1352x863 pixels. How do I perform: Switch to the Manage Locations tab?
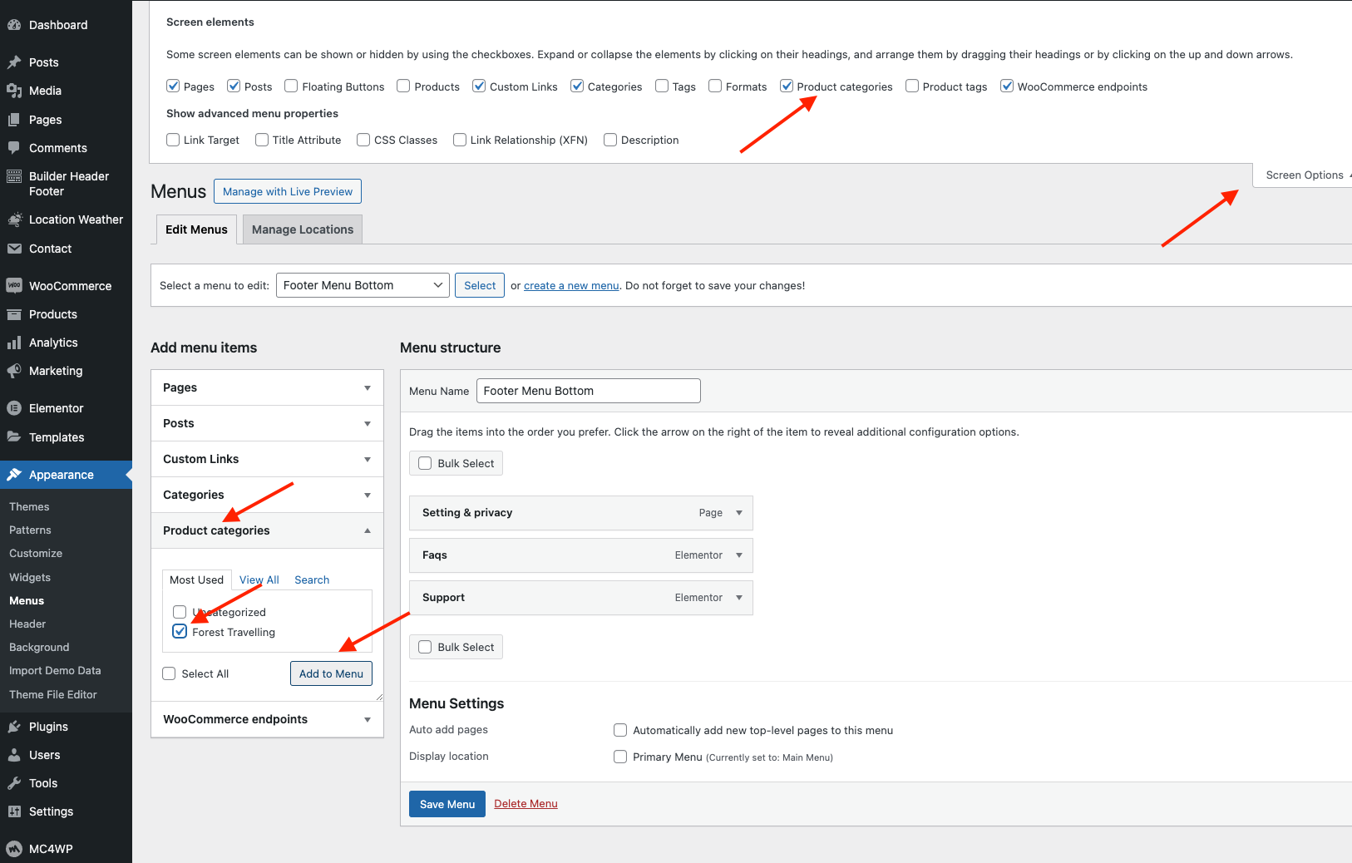303,229
